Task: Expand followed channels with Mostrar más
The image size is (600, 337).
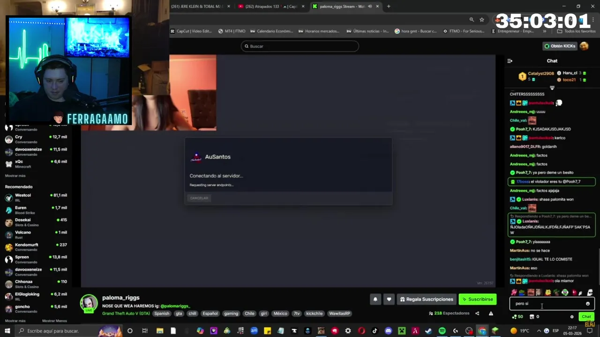Action: coord(15,176)
